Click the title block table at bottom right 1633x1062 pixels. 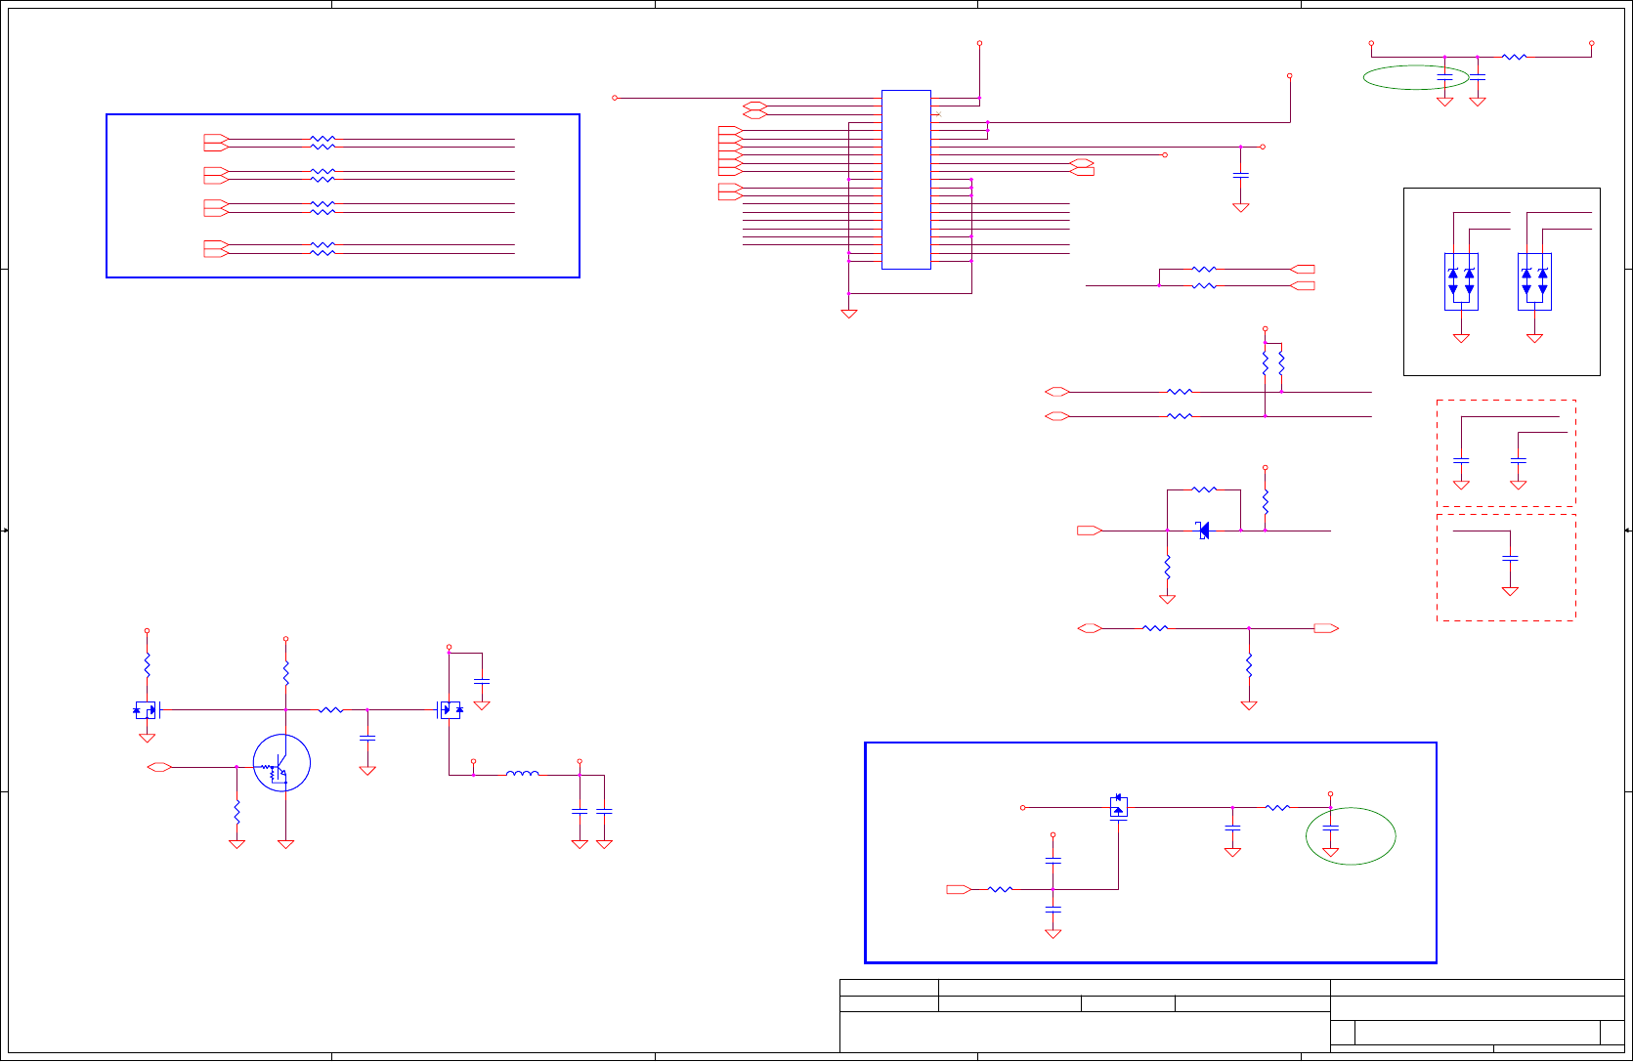click(1231, 1016)
